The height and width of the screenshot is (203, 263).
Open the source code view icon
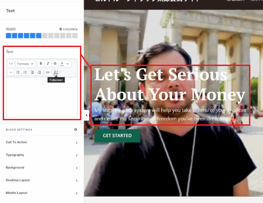tap(11, 64)
